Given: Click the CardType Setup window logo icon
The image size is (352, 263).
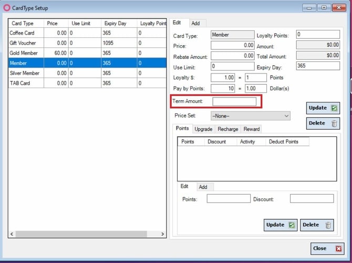Looking at the screenshot, I should (x=7, y=8).
